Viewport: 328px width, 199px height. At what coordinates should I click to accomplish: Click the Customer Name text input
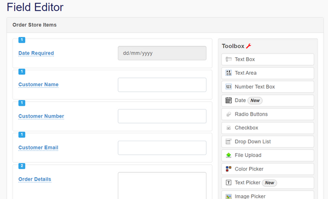click(162, 85)
